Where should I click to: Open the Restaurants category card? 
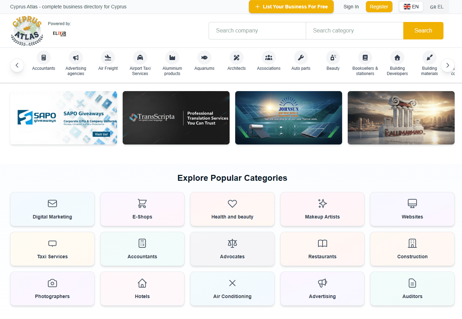coord(322,249)
